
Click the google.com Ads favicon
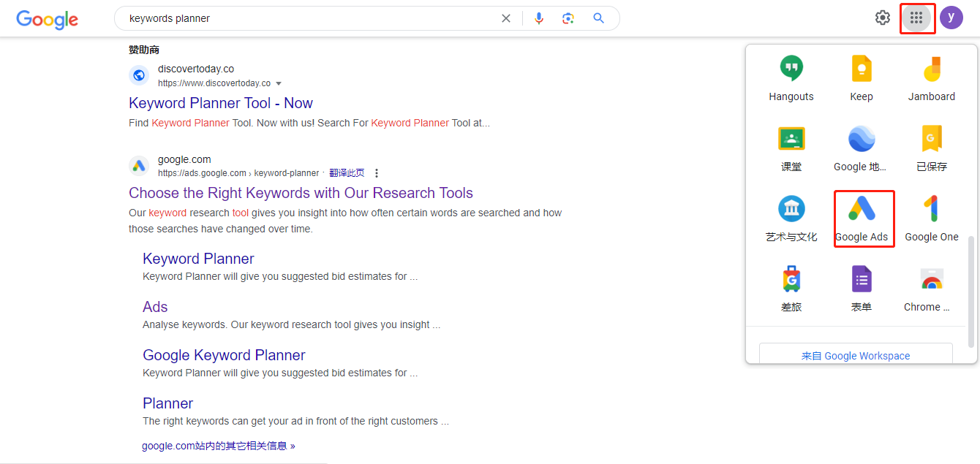pyautogui.click(x=139, y=166)
